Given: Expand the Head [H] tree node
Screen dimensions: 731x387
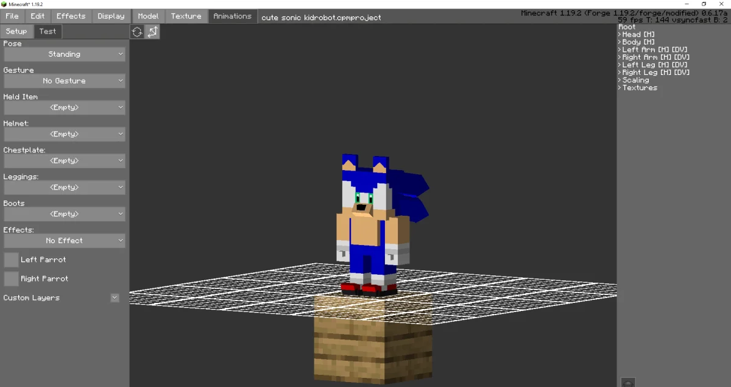Looking at the screenshot, I should pos(620,35).
